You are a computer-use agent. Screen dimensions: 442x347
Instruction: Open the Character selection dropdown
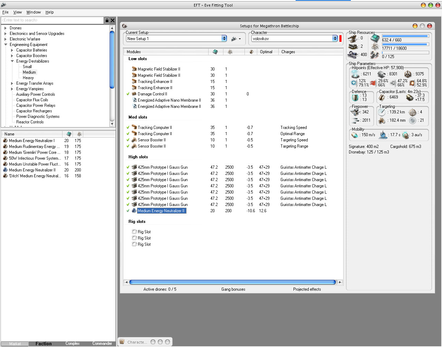point(335,39)
